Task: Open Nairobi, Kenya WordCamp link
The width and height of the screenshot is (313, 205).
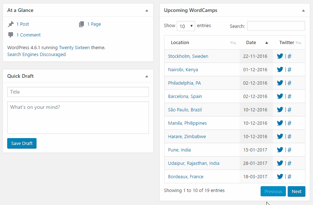Action: (183, 70)
